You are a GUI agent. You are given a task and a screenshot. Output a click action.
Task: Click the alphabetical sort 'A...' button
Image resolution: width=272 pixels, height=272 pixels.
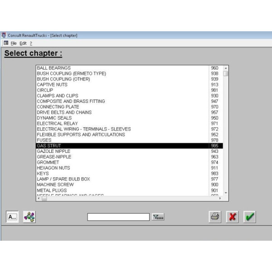[12, 217]
